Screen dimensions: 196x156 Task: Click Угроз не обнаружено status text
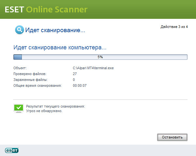pos(44,111)
